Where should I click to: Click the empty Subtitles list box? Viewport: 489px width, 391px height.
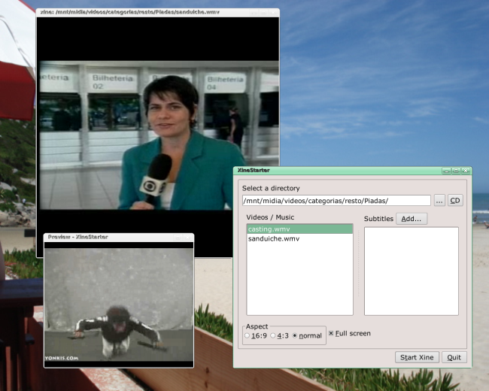pos(411,271)
